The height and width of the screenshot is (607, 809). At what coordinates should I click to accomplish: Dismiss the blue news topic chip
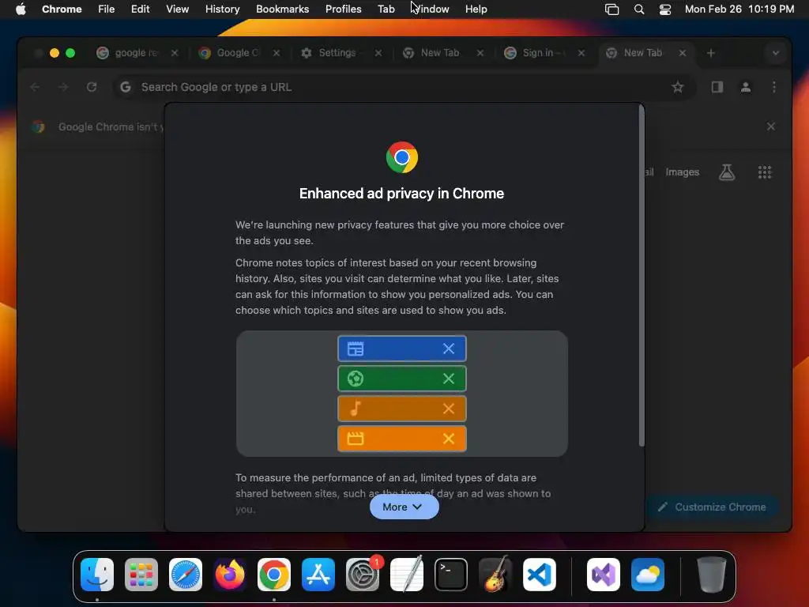click(x=449, y=349)
